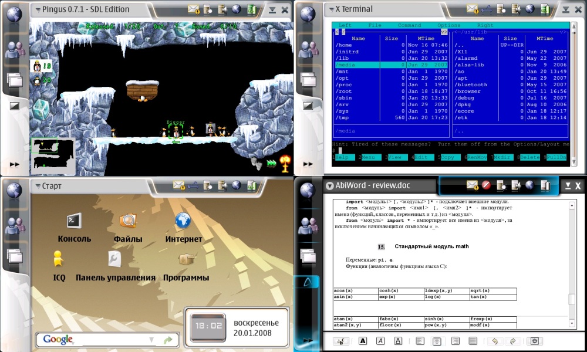
Task: Click the volume status icon in X Terminal window
Action: 515,9
